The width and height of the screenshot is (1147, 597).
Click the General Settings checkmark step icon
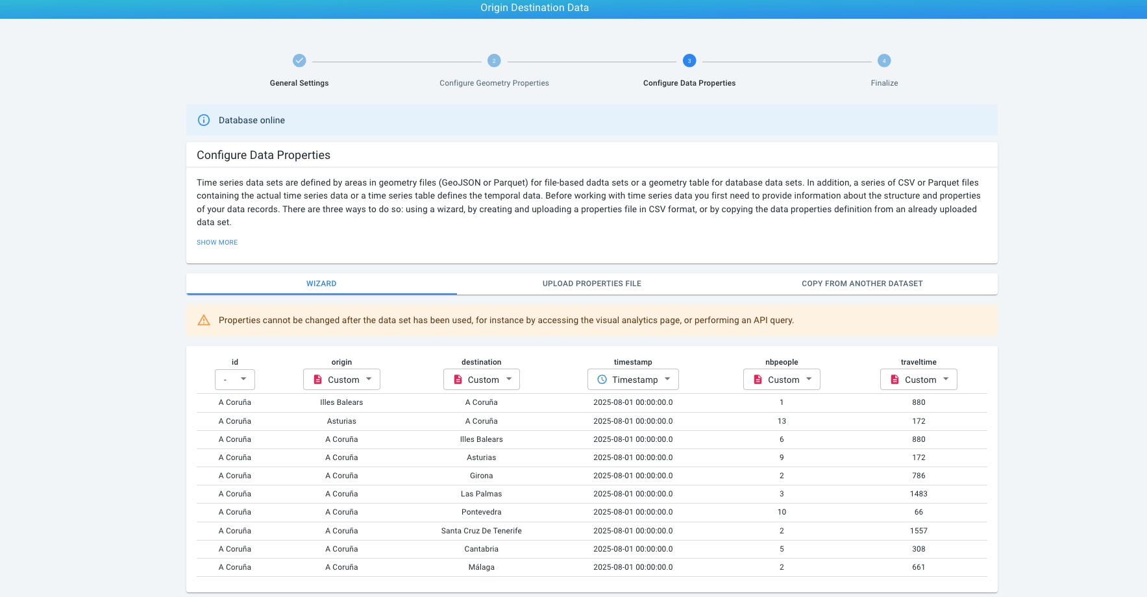point(299,60)
